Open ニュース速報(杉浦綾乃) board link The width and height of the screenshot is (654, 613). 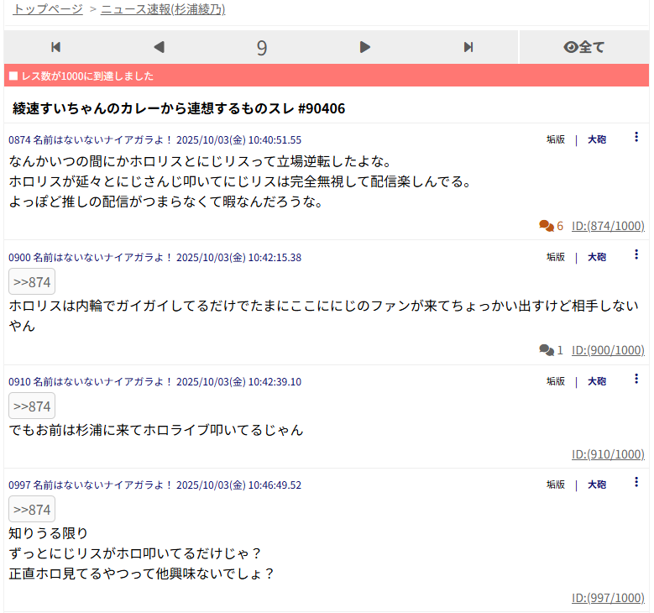(x=163, y=9)
